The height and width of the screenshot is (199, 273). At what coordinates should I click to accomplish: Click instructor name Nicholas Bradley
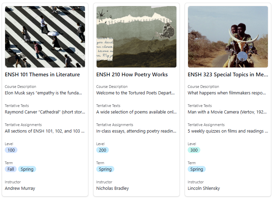tap(113, 188)
